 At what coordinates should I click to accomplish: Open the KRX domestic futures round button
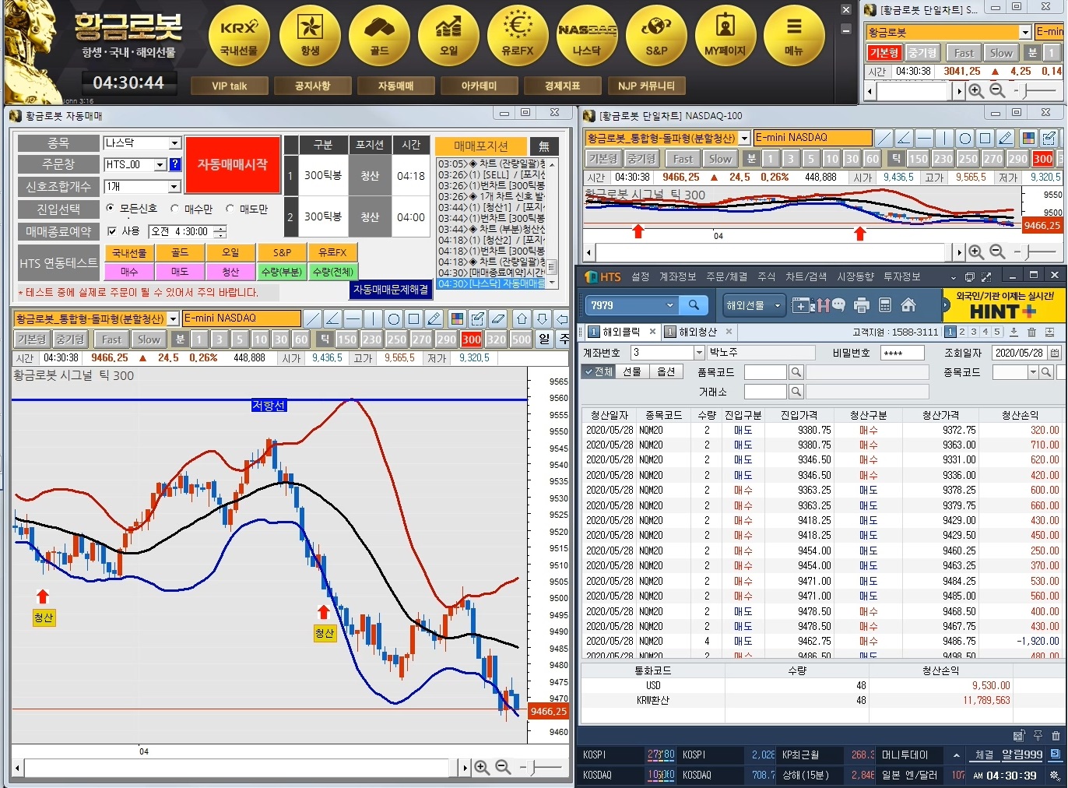point(239,36)
